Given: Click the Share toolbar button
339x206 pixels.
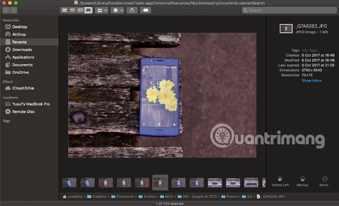Looking at the screenshot, I should pos(132,10).
